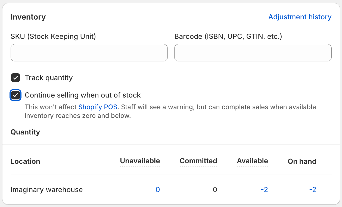Click the Quantity section heading
The width and height of the screenshot is (342, 207).
tap(25, 132)
